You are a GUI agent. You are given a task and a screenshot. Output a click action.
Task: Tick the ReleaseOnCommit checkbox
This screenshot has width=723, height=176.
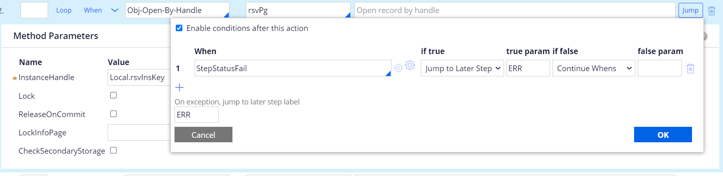coord(113,114)
